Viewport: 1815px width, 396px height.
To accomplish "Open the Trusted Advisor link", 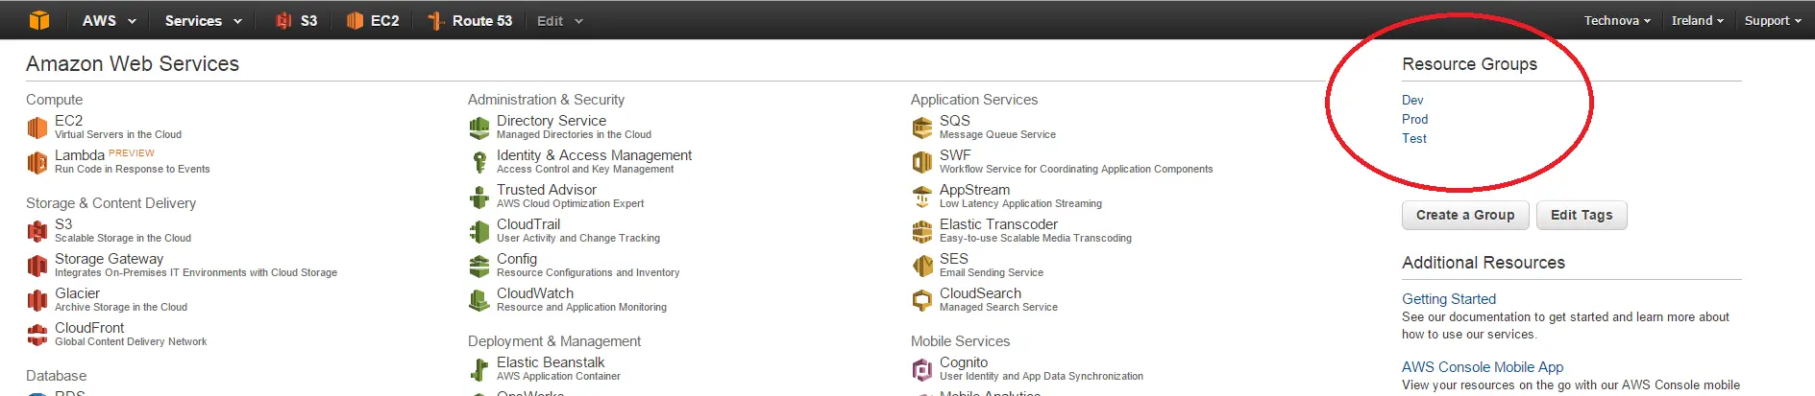I will tap(547, 189).
